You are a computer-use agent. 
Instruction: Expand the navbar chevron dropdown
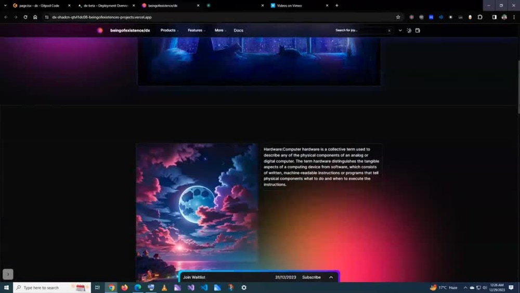(400, 30)
